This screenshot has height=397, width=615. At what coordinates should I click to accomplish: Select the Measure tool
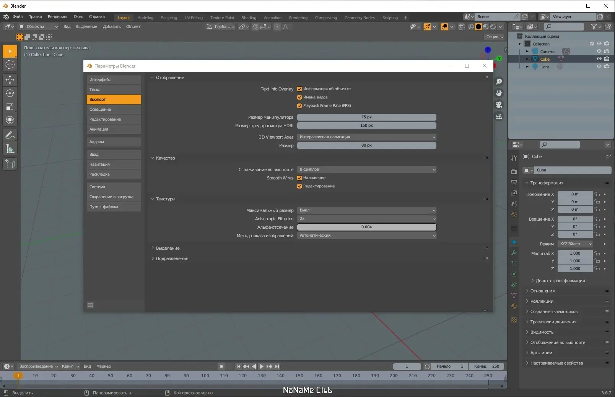(x=10, y=149)
